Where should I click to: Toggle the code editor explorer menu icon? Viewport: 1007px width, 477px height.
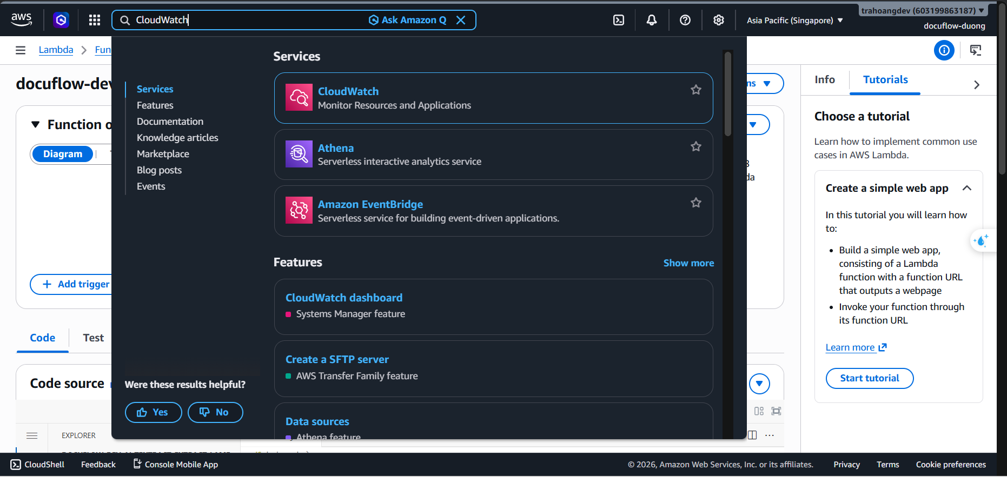point(32,435)
